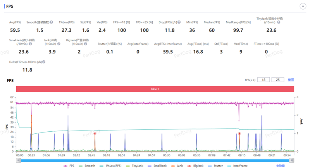The height and width of the screenshot is (168, 310).
Task: Toggle FPS series in chart legend
Action: (x=69, y=166)
